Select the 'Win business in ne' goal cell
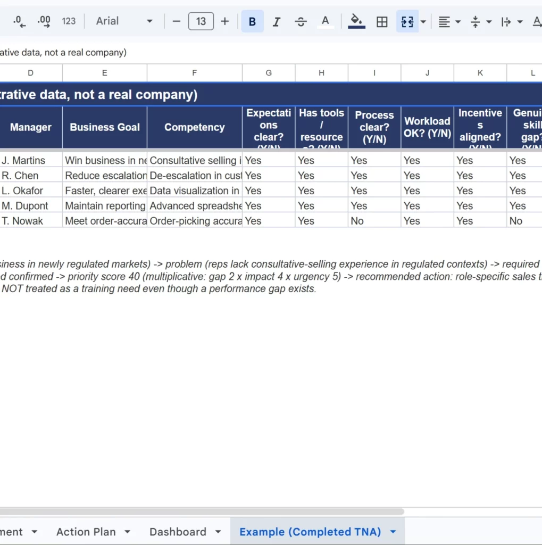The width and height of the screenshot is (542, 545). (105, 160)
